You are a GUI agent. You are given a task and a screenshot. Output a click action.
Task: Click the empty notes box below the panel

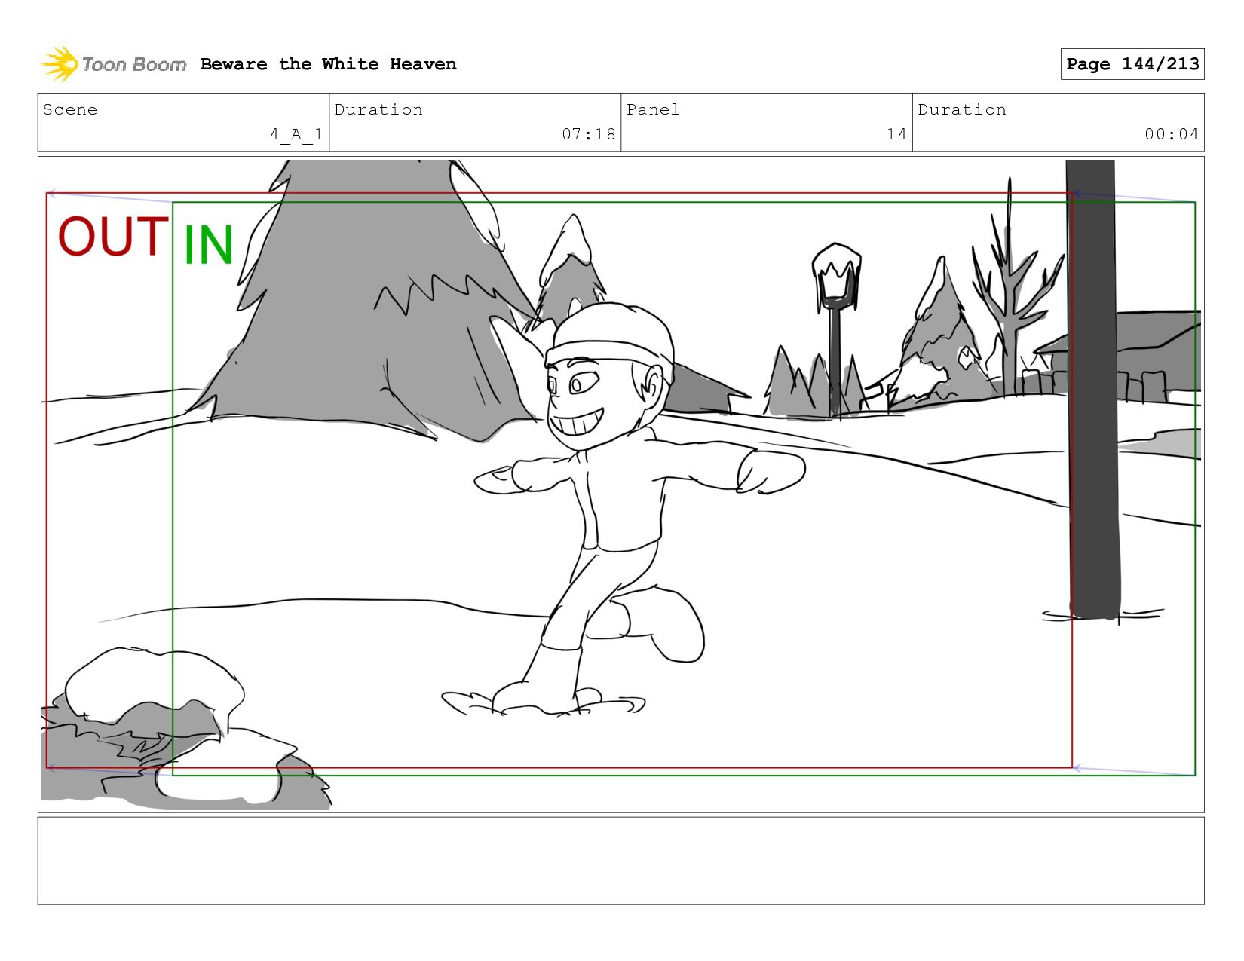point(620,861)
